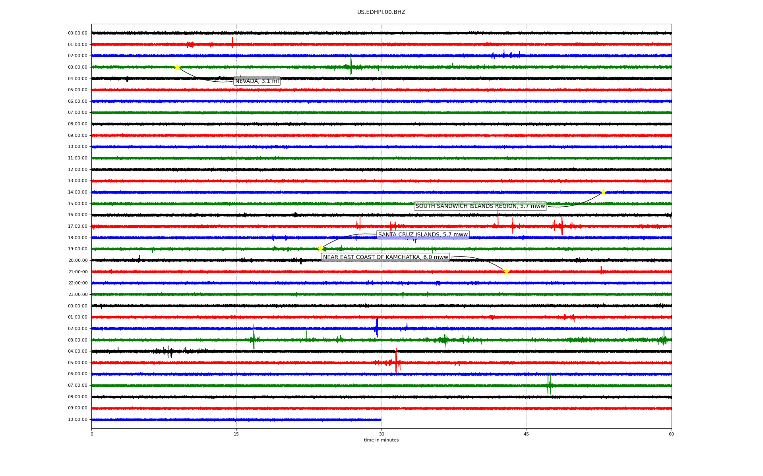Click the 30 tick label on the time axis
The image size is (763, 476).
click(x=381, y=434)
